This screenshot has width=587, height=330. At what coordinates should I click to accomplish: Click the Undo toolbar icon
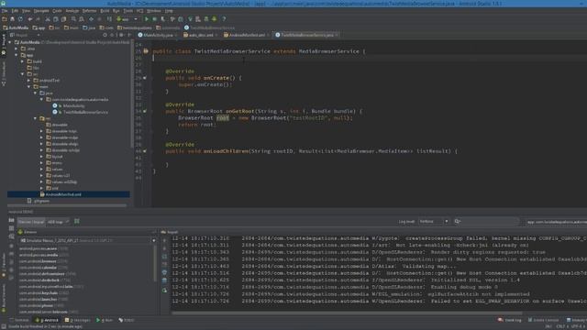click(30, 19)
